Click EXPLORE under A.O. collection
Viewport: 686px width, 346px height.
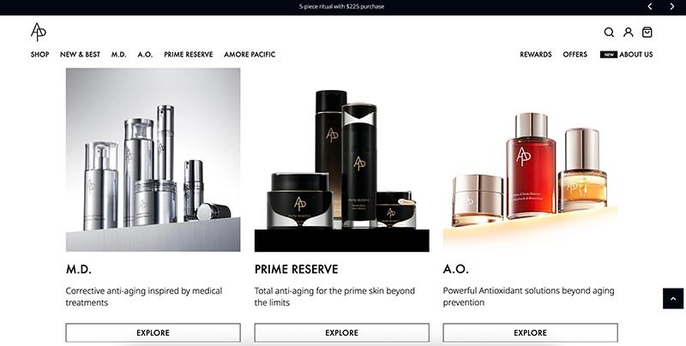tap(530, 333)
